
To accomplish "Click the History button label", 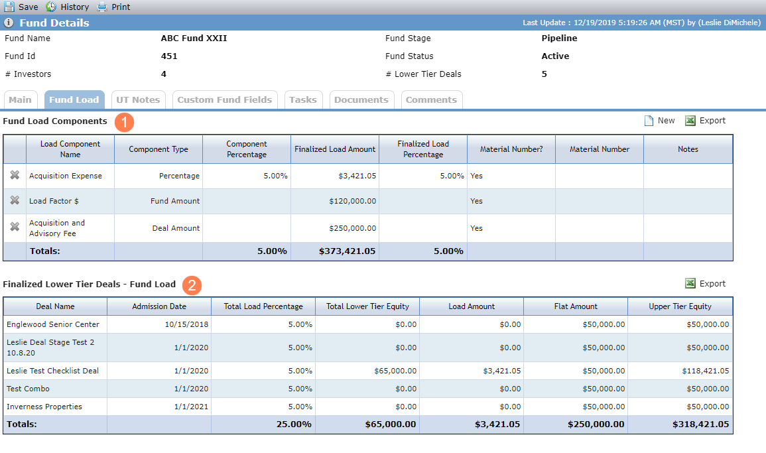I will click(x=75, y=7).
